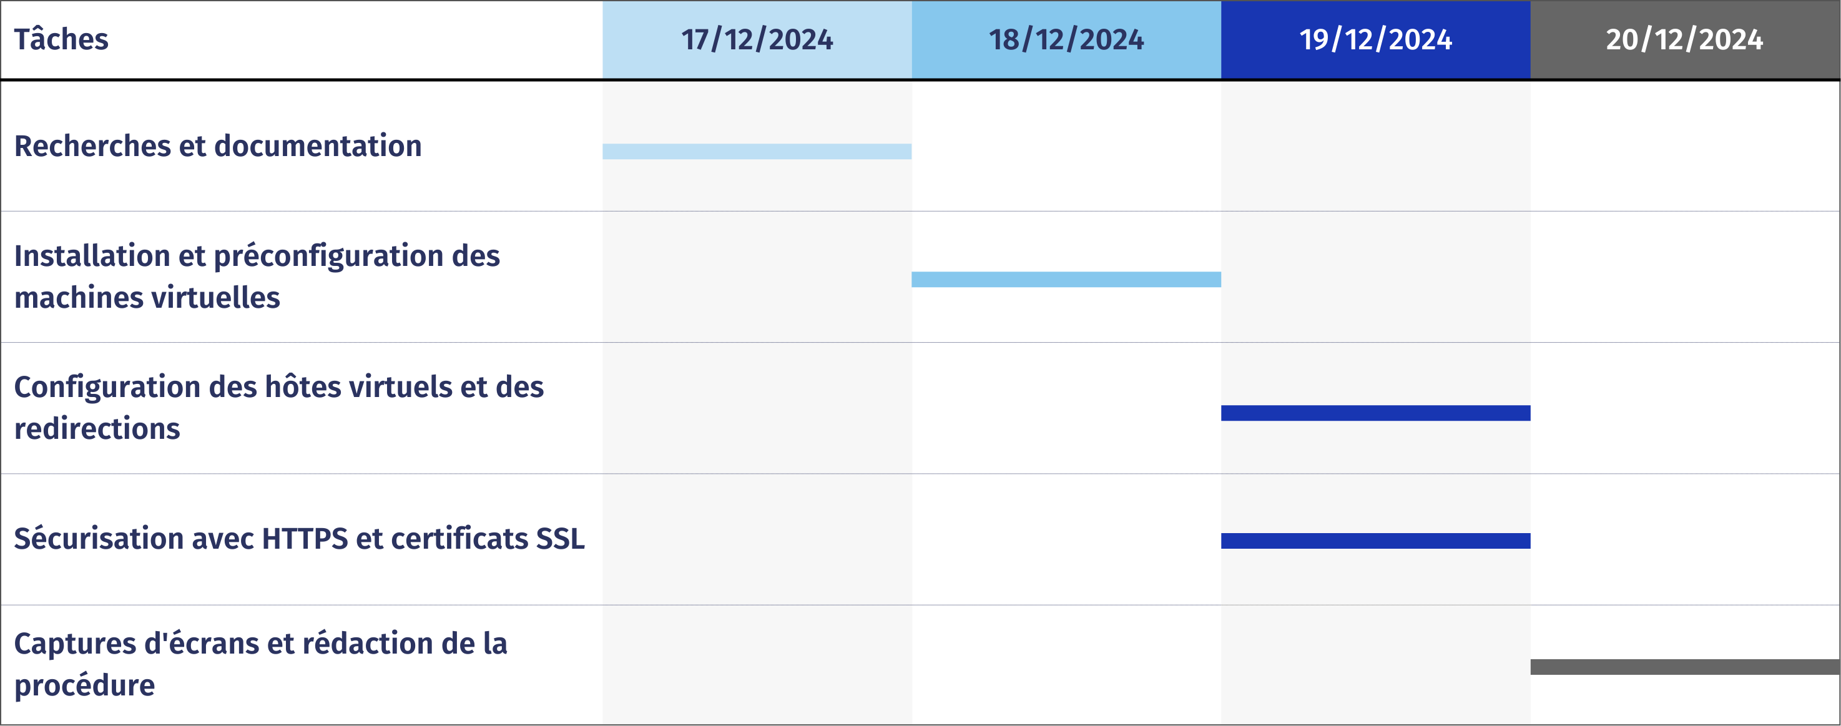Select the Recherches et documentation task label
The image size is (1841, 726).
tap(218, 146)
